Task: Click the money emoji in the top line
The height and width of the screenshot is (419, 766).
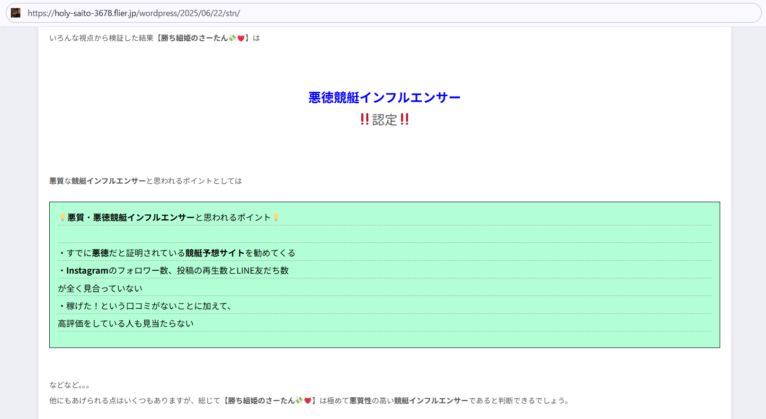Action: point(232,38)
